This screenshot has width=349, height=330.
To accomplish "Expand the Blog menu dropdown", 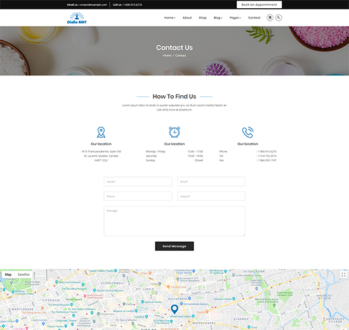I will (218, 18).
